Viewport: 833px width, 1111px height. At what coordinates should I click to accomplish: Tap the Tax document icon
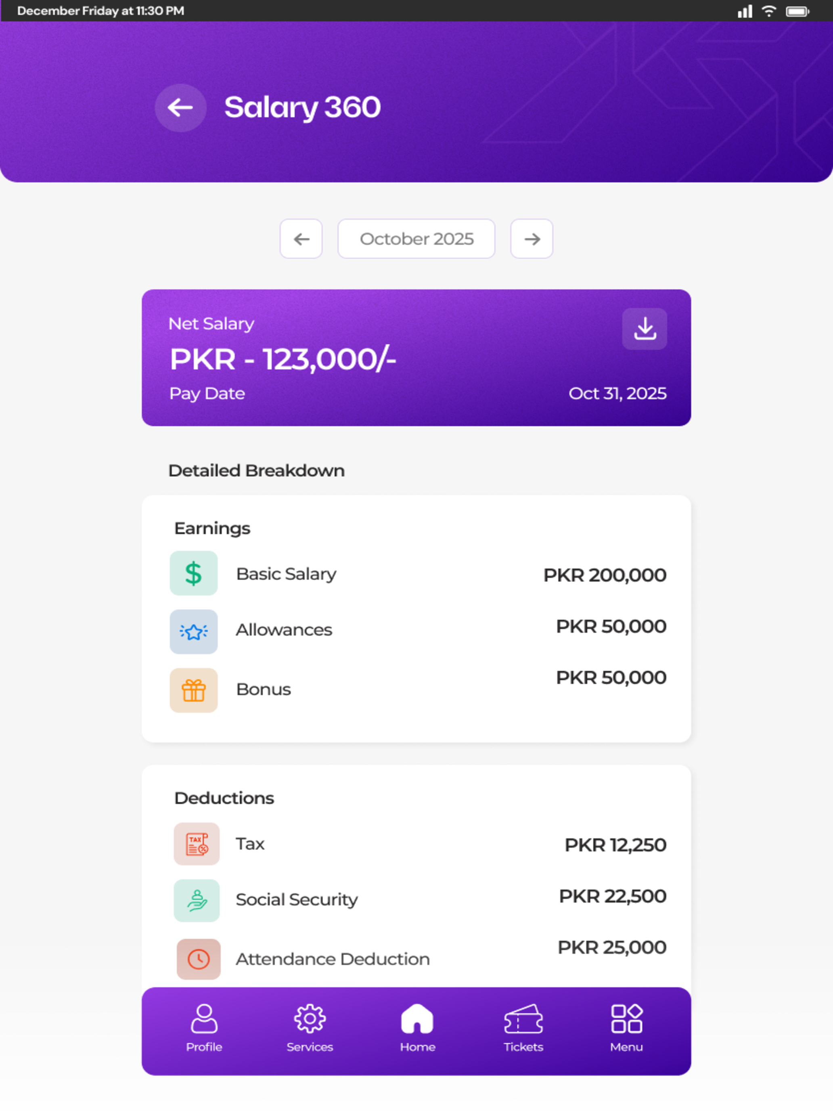(x=196, y=844)
